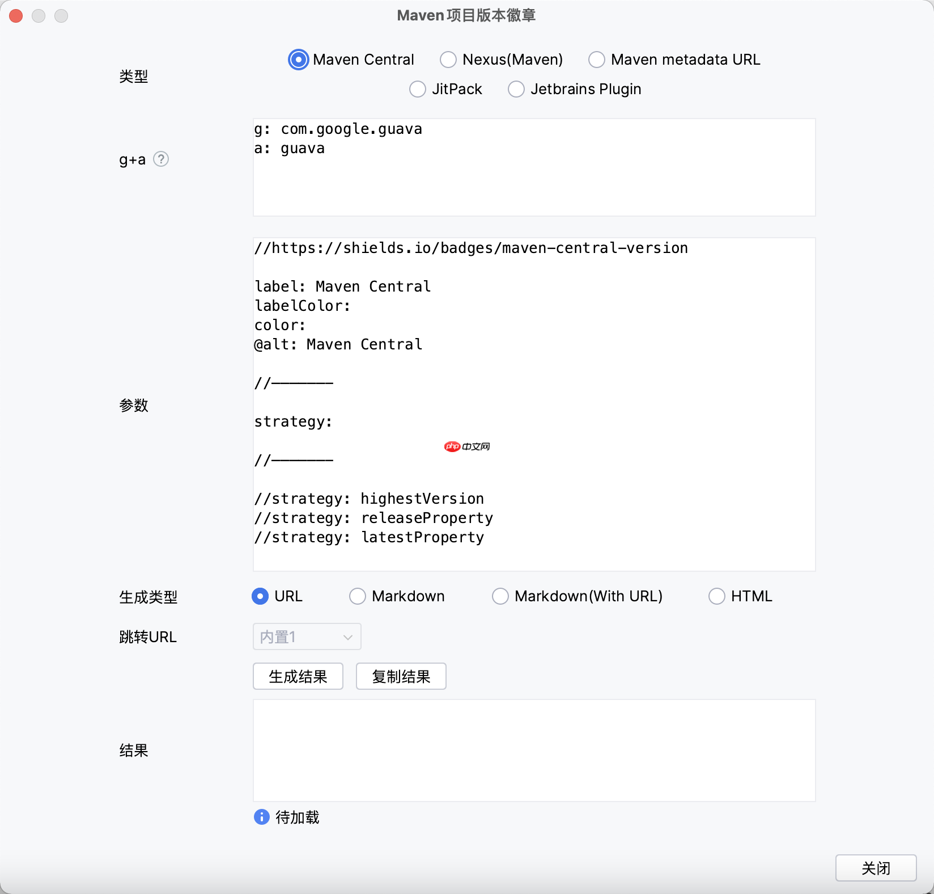934x894 pixels.
Task: Select Markdown output format
Action: tap(358, 596)
